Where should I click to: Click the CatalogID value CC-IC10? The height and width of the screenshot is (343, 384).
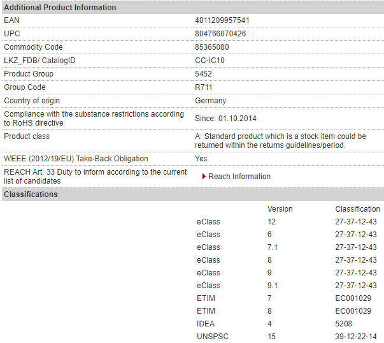210,61
